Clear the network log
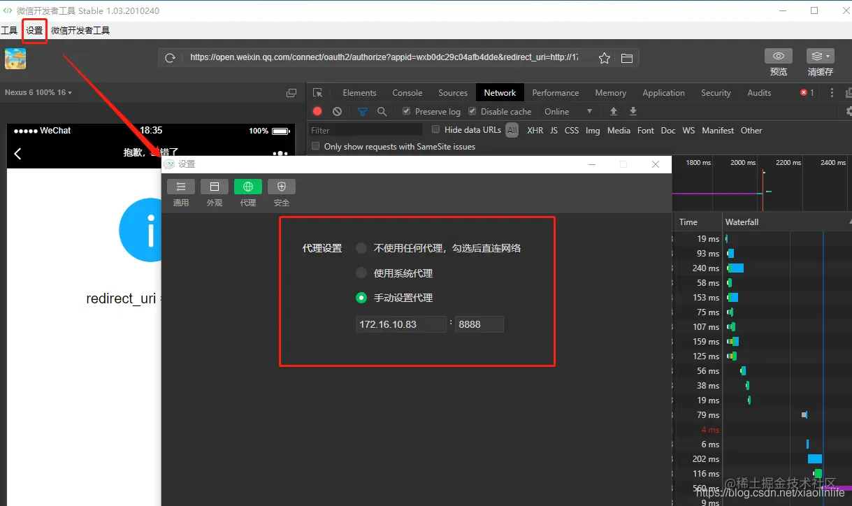The height and width of the screenshot is (506, 852). (338, 111)
